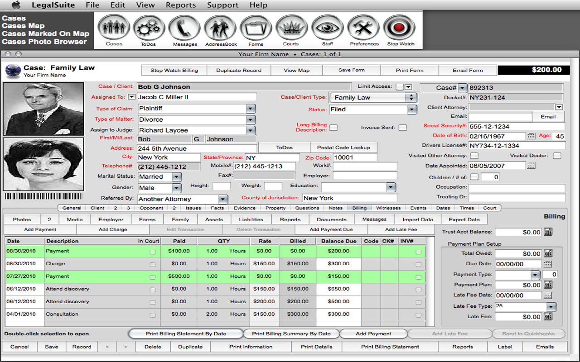Open calculator icon for Total Owed
The width and height of the screenshot is (580, 362).
pos(548,253)
